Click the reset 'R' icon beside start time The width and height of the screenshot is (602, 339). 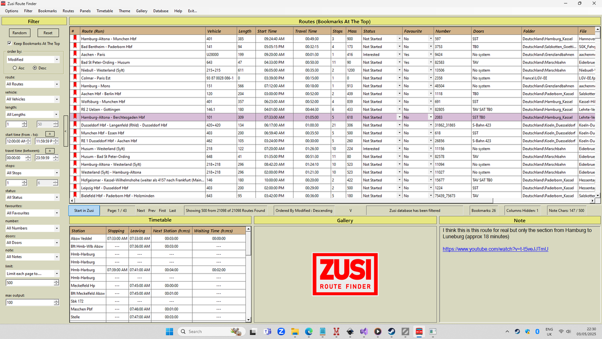[50, 135]
